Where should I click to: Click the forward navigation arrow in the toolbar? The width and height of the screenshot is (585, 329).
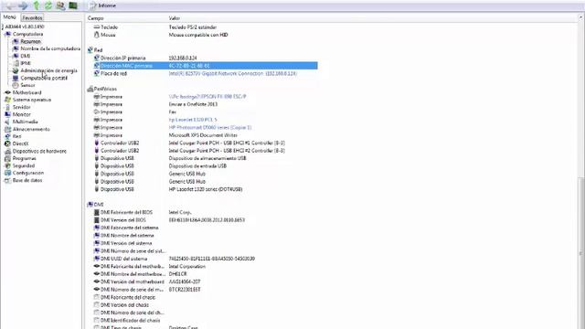[x=23, y=5]
